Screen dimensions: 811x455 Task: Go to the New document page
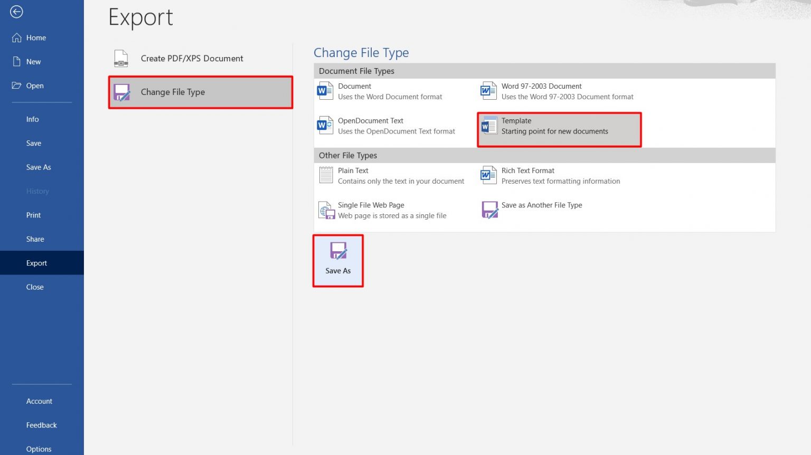click(x=33, y=61)
